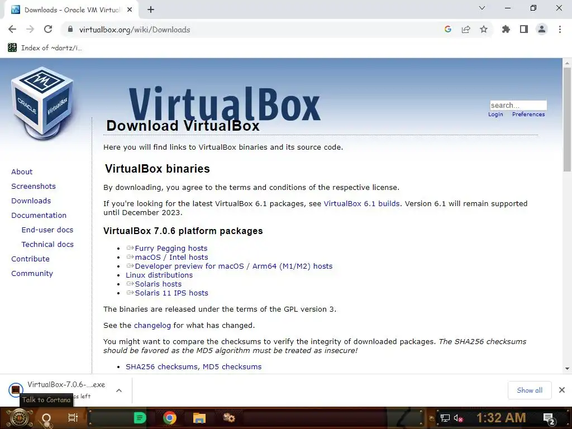
Task: Click the Cortana circle in the taskbar
Action: (x=46, y=418)
